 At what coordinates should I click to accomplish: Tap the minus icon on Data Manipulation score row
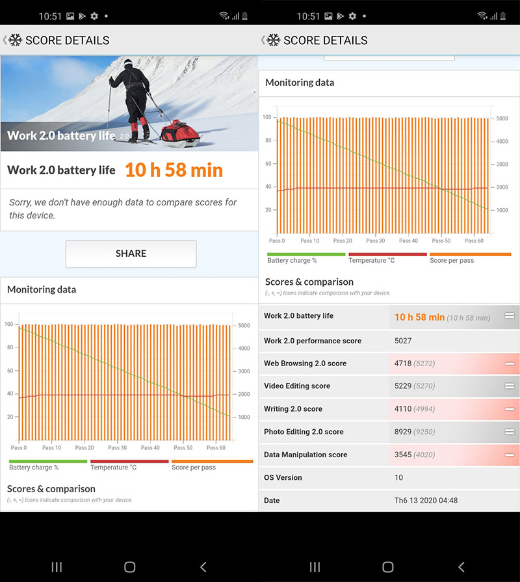(510, 455)
